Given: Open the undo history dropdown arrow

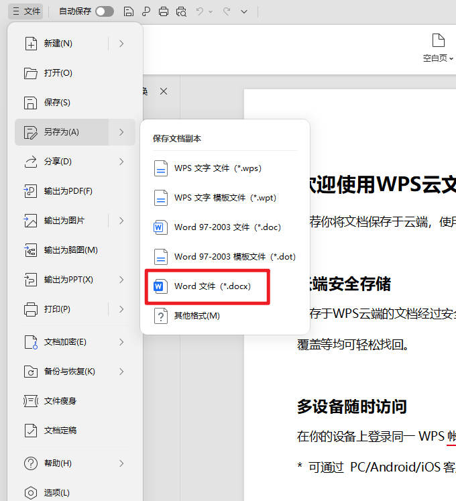Looking at the screenshot, I should pyautogui.click(x=211, y=12).
